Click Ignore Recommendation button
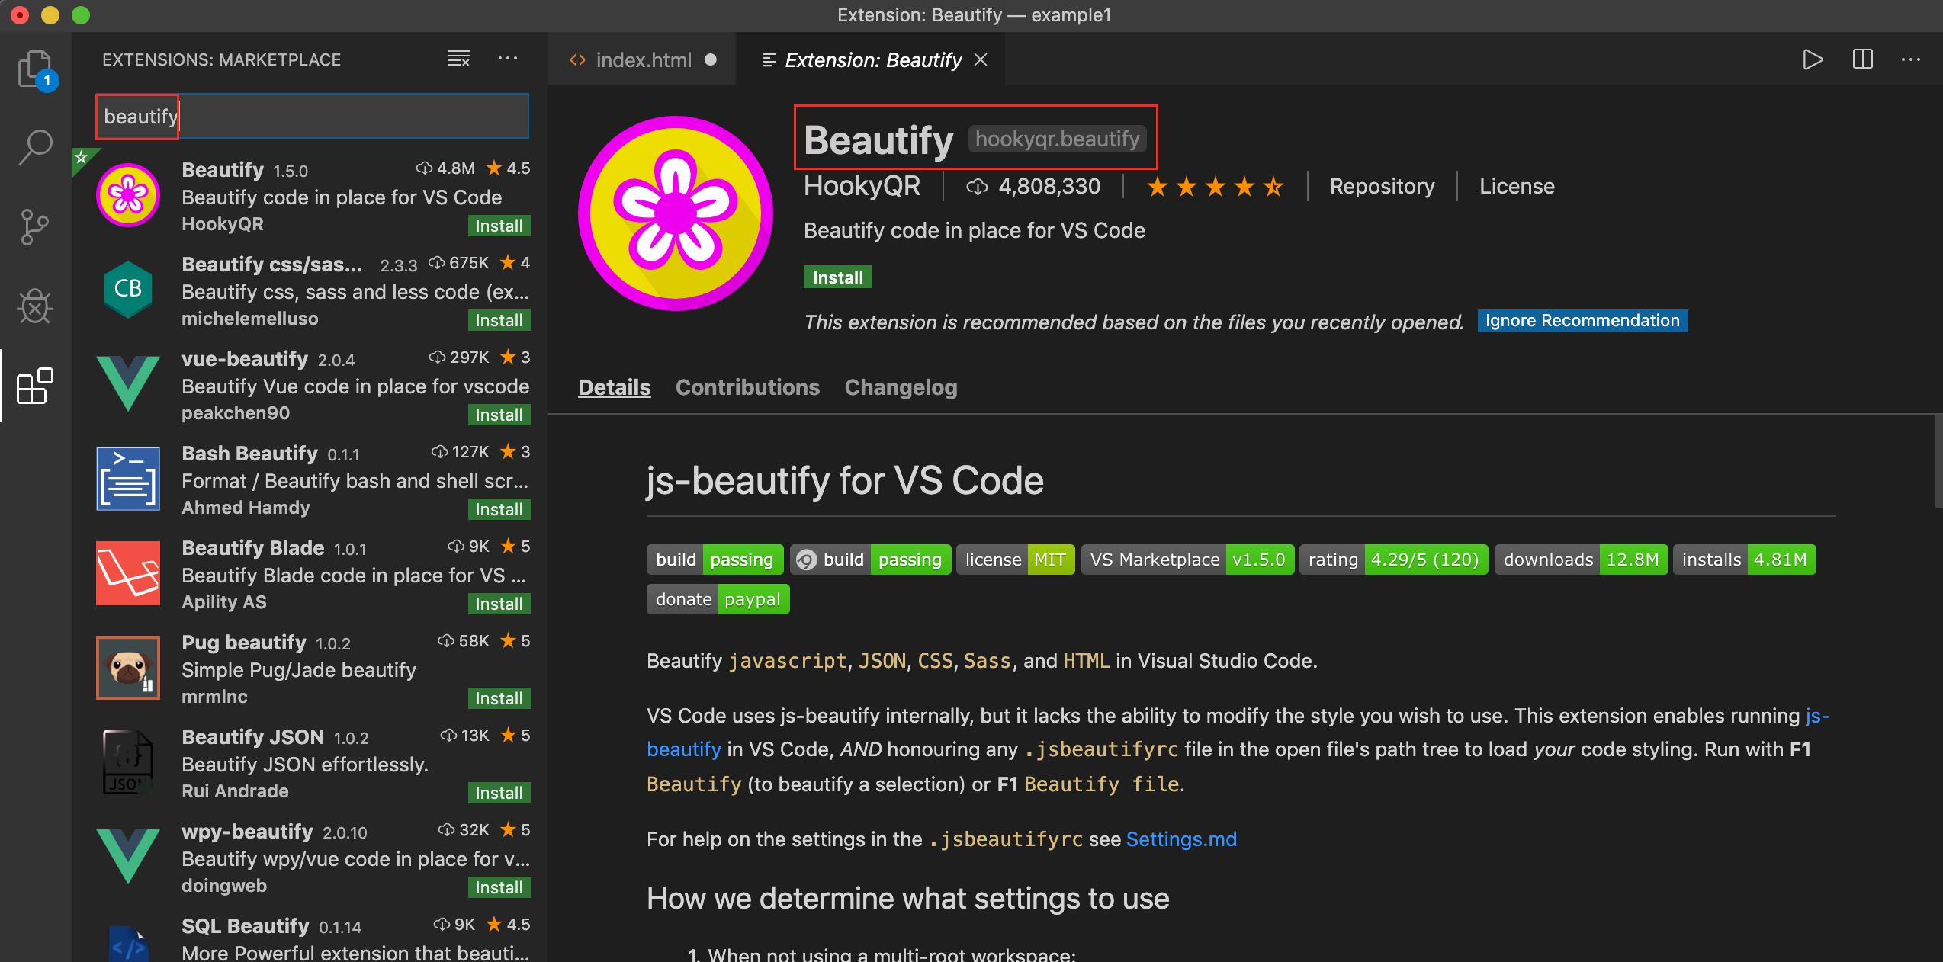The width and height of the screenshot is (1943, 962). pos(1582,321)
